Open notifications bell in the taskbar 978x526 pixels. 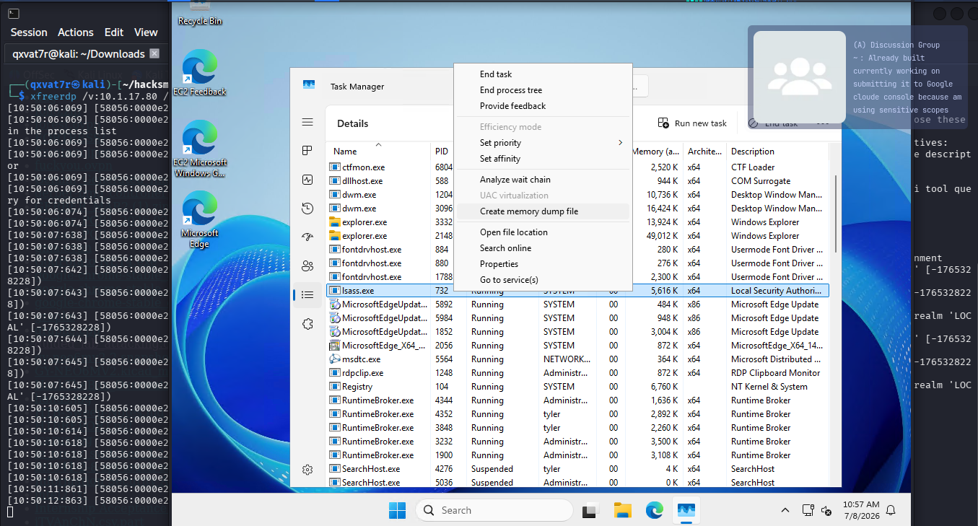891,510
